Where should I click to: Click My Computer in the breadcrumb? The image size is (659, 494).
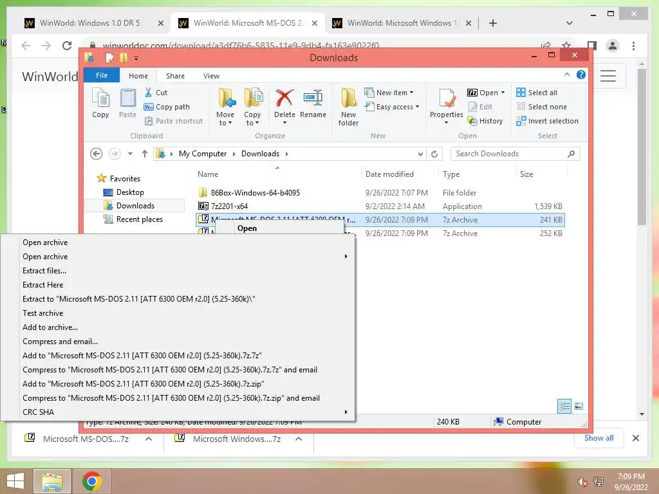click(203, 154)
